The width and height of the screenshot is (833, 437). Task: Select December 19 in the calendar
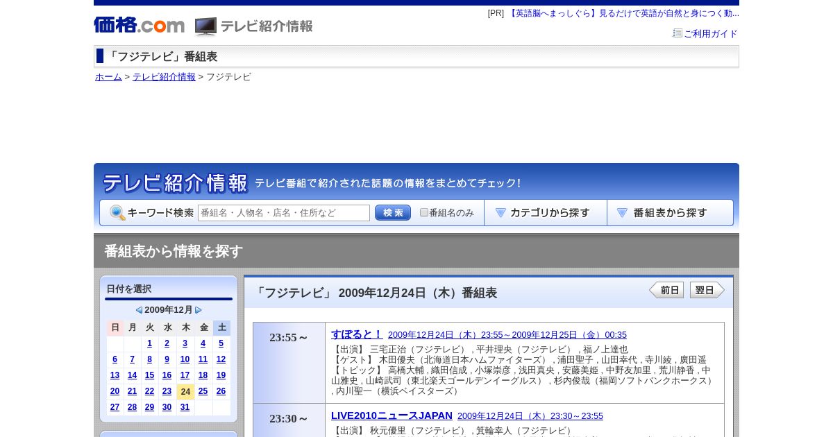(221, 375)
